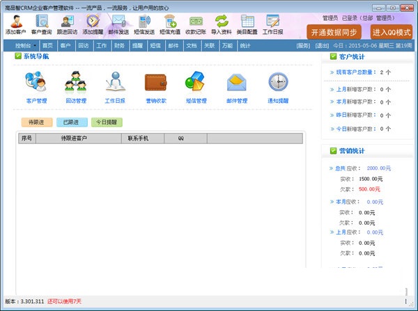Viewport: 418px width, 311px height.
Task: Click the 跟进回访 toolbar icon
Action: click(67, 24)
